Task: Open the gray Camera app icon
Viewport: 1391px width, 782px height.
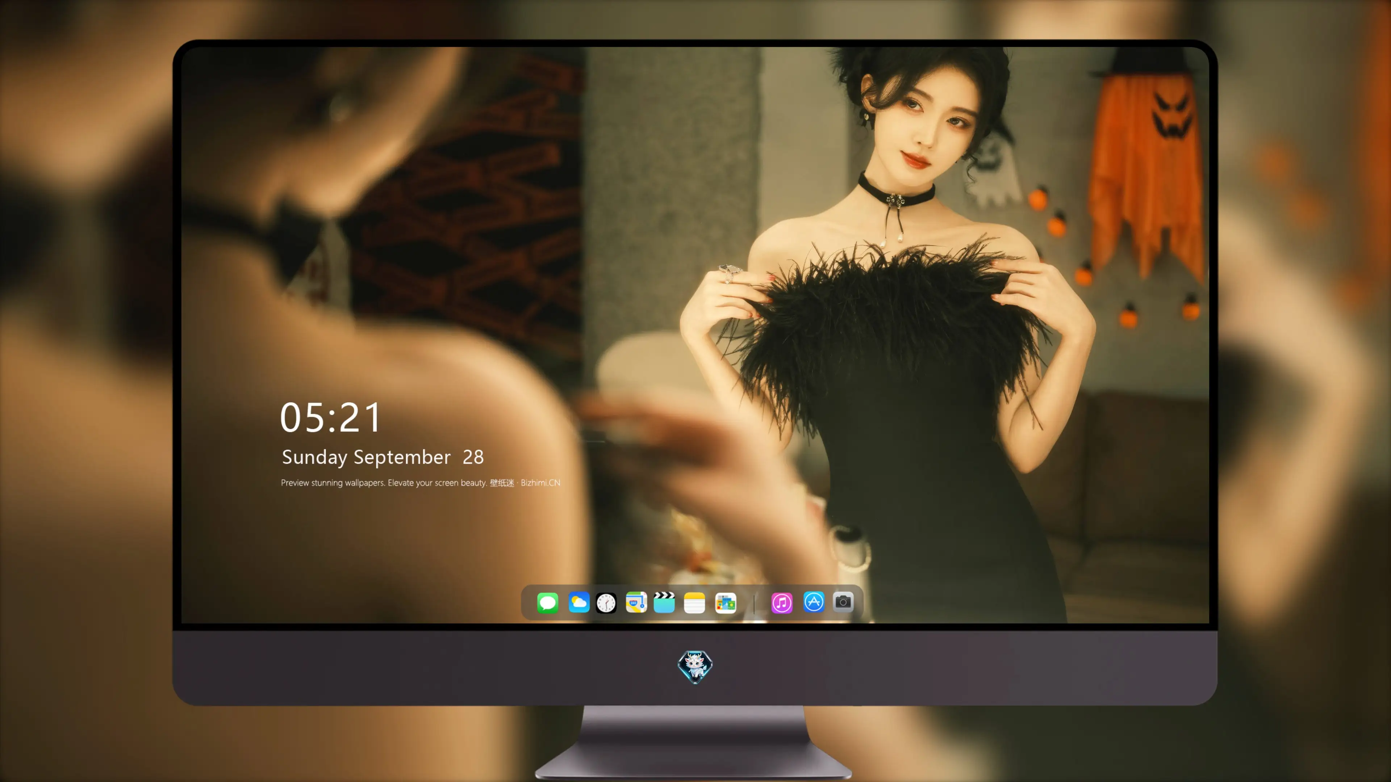Action: (x=843, y=602)
